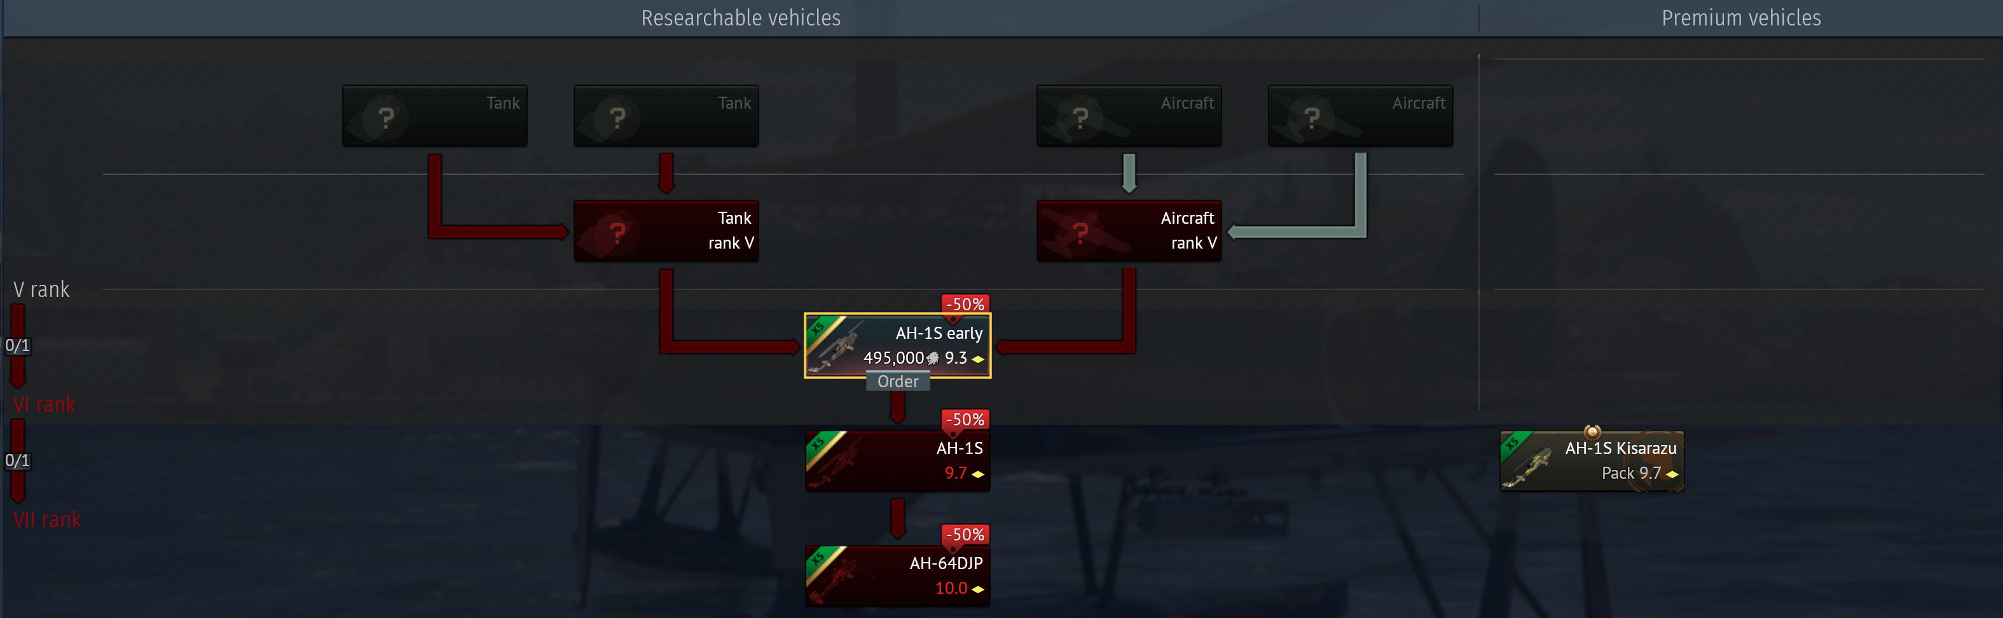Open the AH-1S Kisarazu premium pack
Screen dimensions: 2003x618
pyautogui.click(x=1592, y=461)
